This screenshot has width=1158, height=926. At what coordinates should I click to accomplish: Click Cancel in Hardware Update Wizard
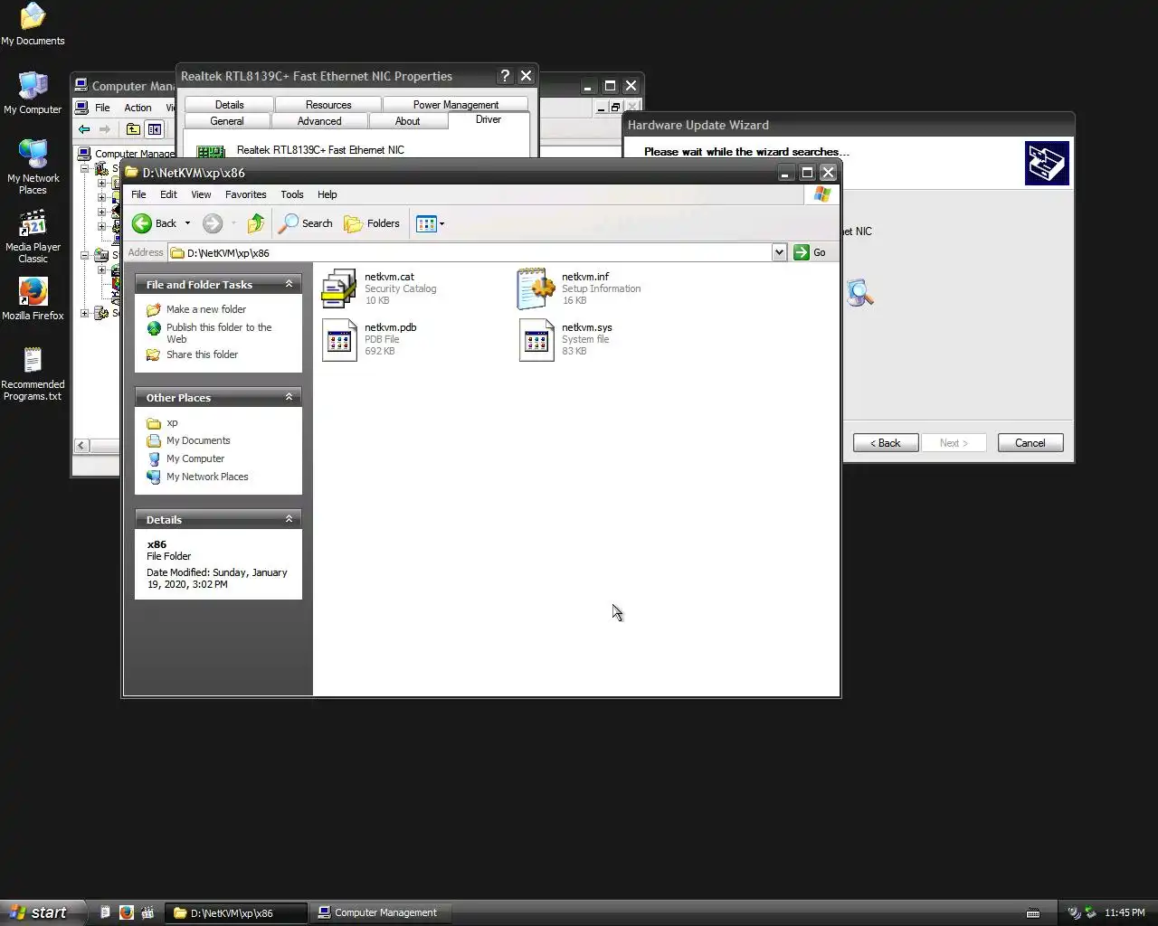click(x=1030, y=443)
